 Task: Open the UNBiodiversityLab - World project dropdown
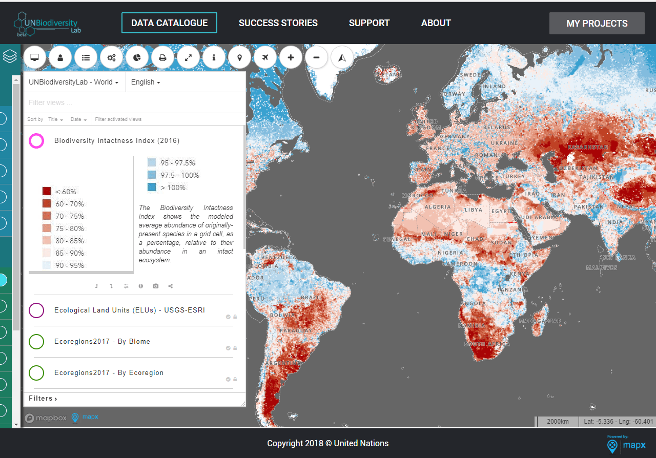pyautogui.click(x=74, y=82)
